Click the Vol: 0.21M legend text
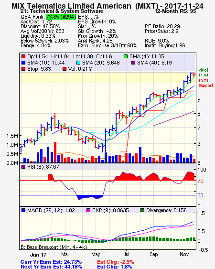215x269 pixels. 80,69
